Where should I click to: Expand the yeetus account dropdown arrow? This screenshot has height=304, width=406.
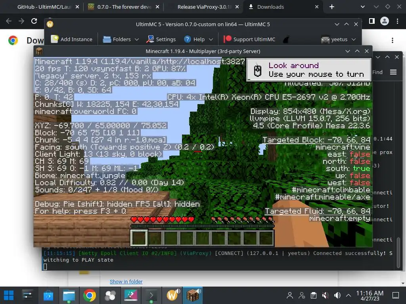(x=354, y=40)
